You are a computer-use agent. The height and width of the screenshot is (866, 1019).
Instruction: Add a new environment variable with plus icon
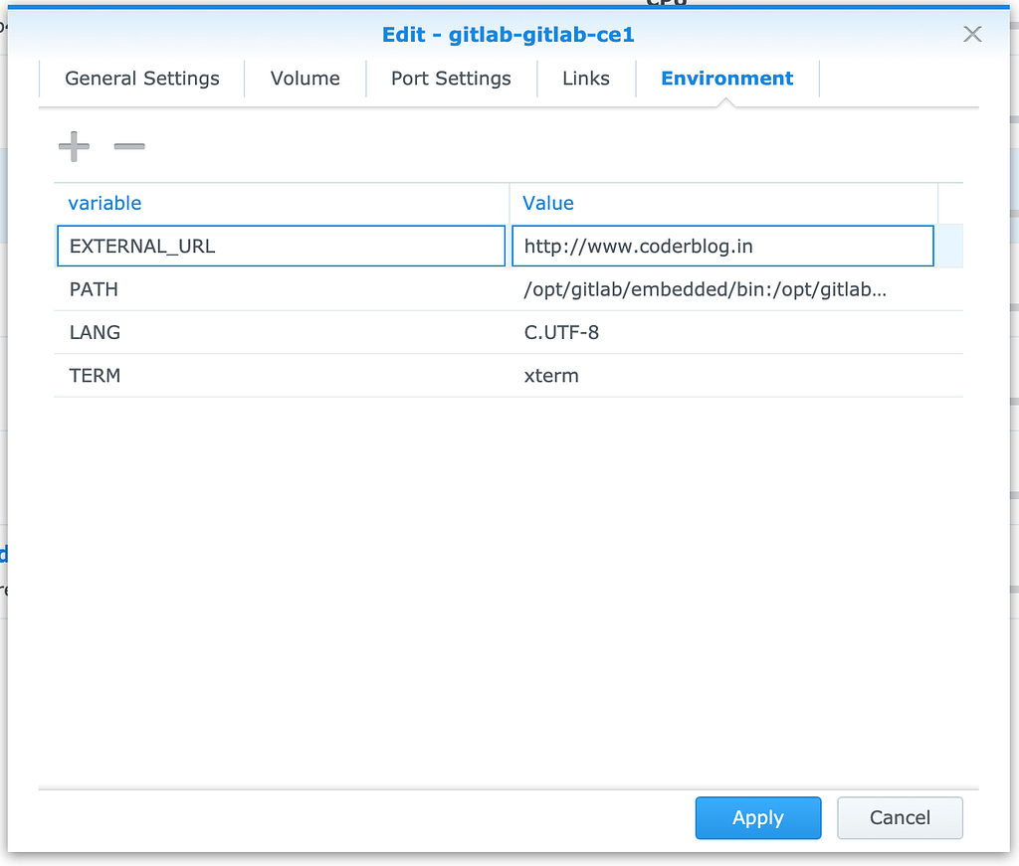click(74, 146)
